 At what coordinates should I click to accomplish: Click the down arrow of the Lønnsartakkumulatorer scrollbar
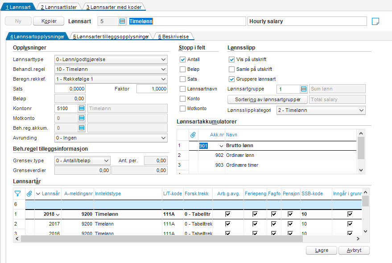pyautogui.click(x=361, y=170)
